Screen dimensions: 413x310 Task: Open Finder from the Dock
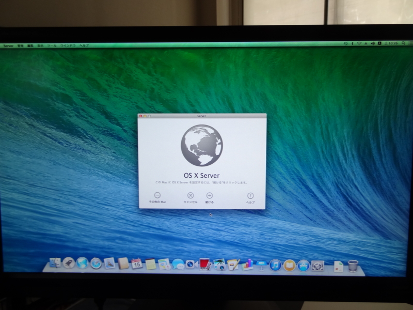[55, 263]
